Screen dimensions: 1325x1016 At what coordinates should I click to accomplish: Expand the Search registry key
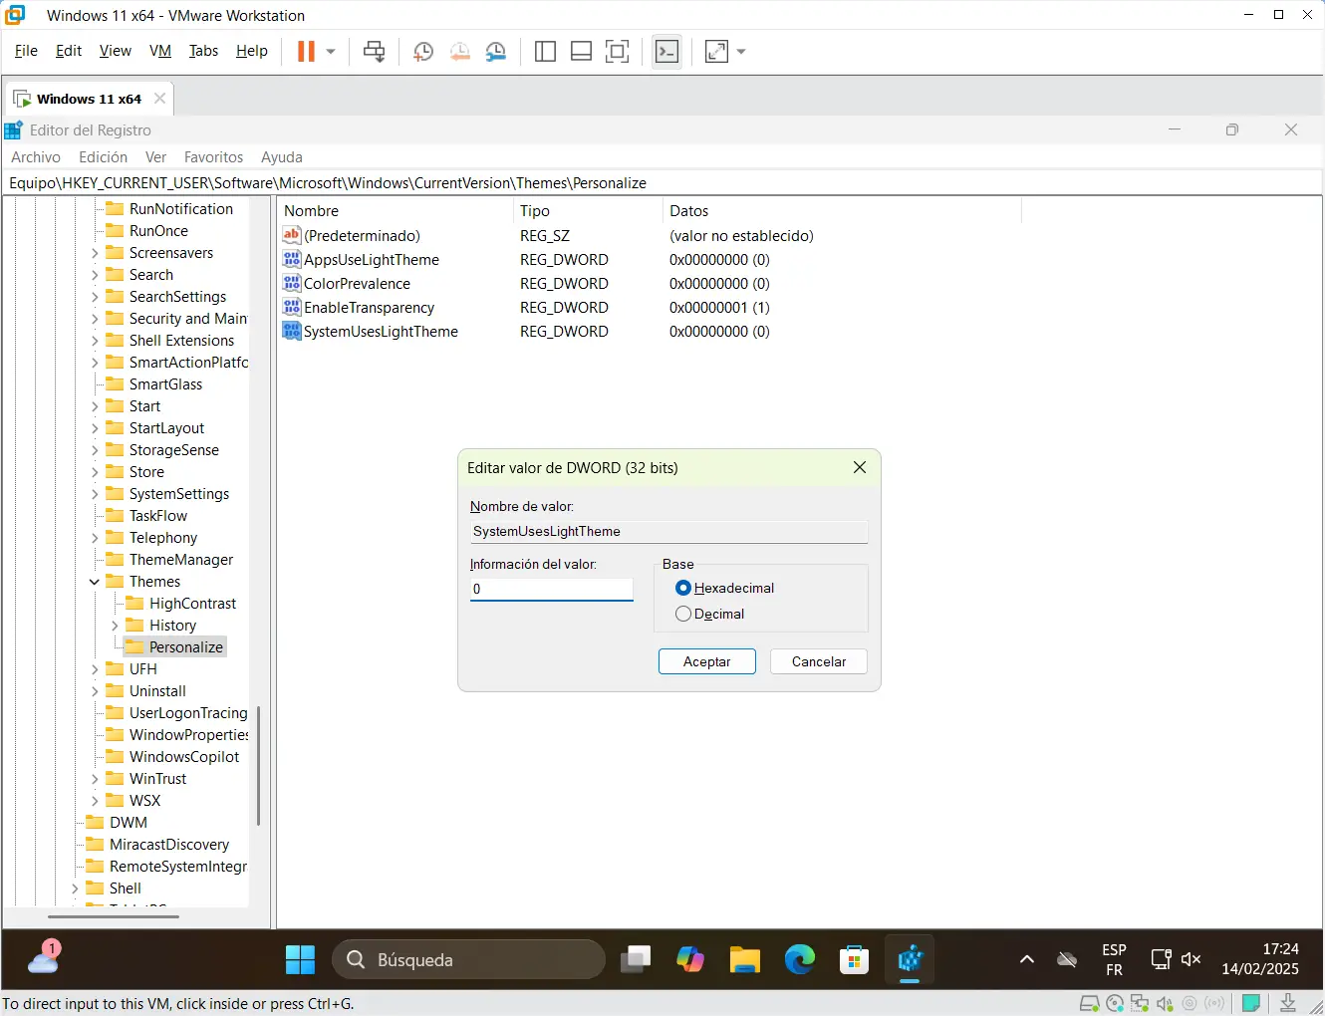95,275
